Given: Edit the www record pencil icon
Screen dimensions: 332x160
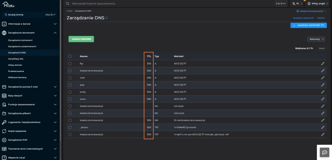Looking at the screenshot, I should (323, 99).
